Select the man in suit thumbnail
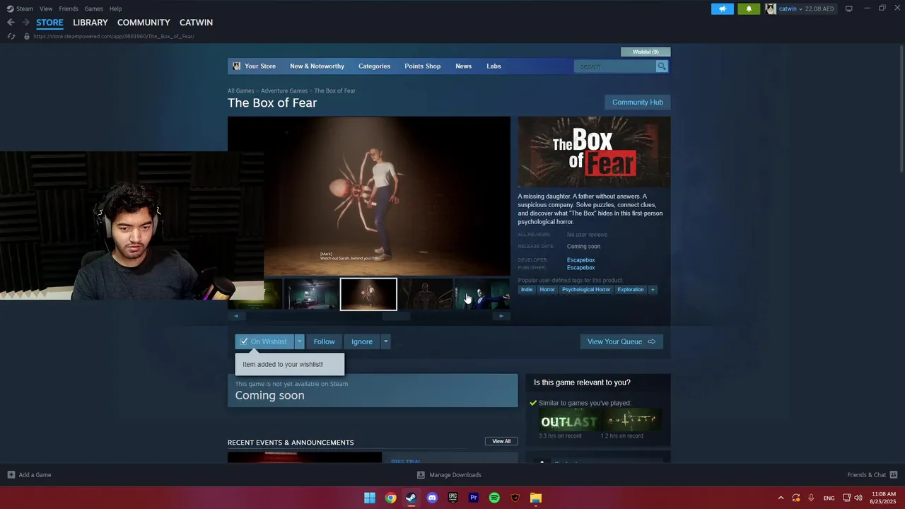 point(483,295)
